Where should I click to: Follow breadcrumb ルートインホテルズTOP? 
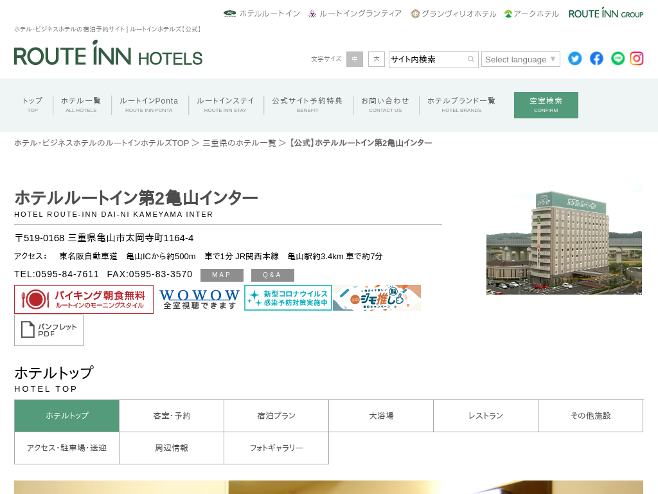point(102,143)
